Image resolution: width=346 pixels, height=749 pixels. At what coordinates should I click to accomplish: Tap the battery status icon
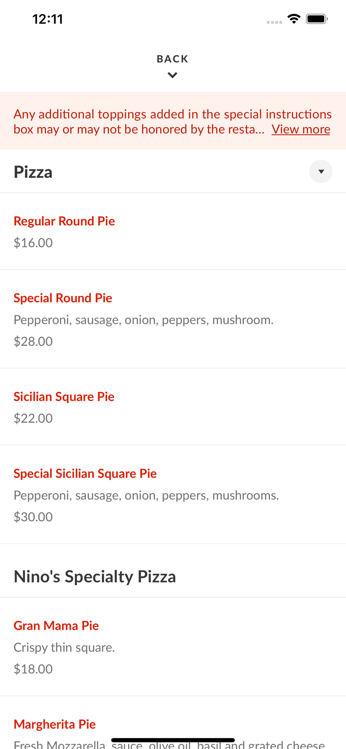(x=316, y=19)
